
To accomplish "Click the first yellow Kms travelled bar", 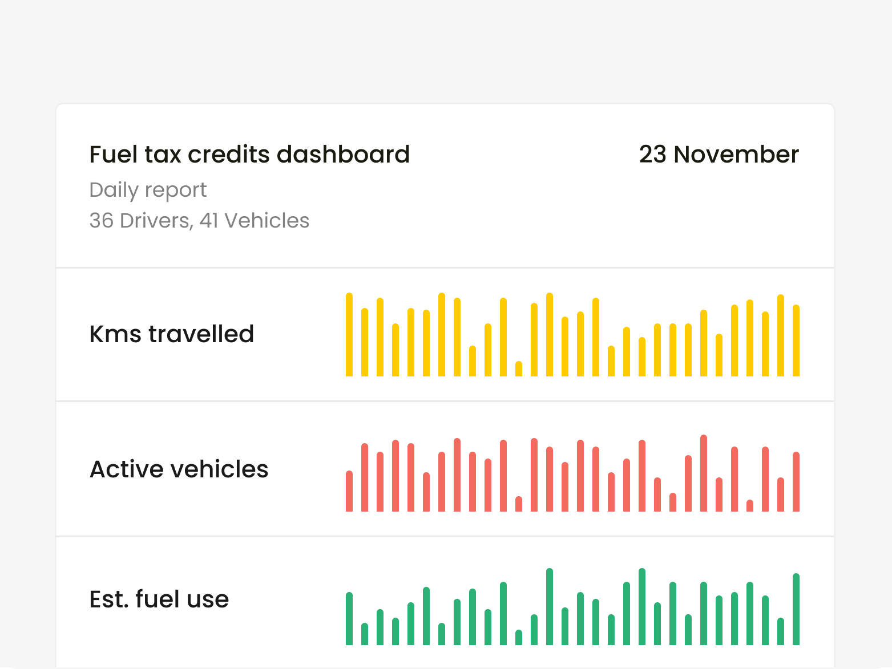I will (x=349, y=335).
